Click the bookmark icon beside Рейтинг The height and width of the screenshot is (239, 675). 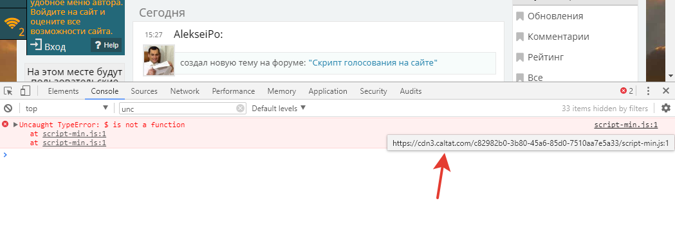pyautogui.click(x=519, y=57)
